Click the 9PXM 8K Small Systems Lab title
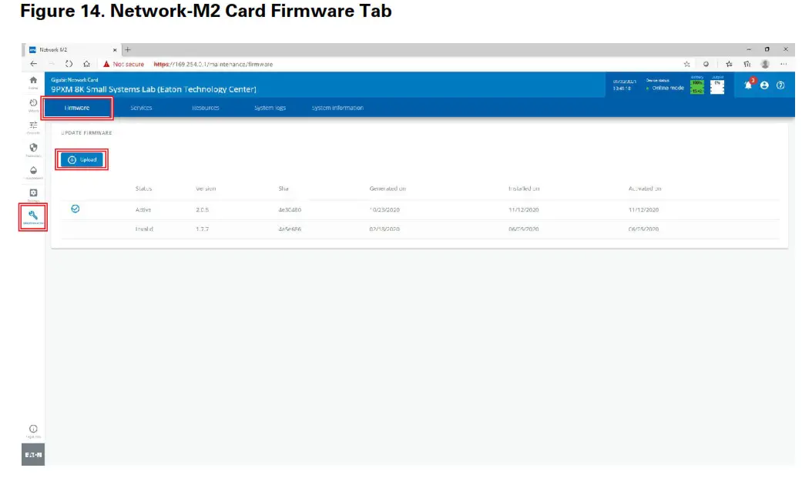The image size is (812, 478). pyautogui.click(x=153, y=89)
